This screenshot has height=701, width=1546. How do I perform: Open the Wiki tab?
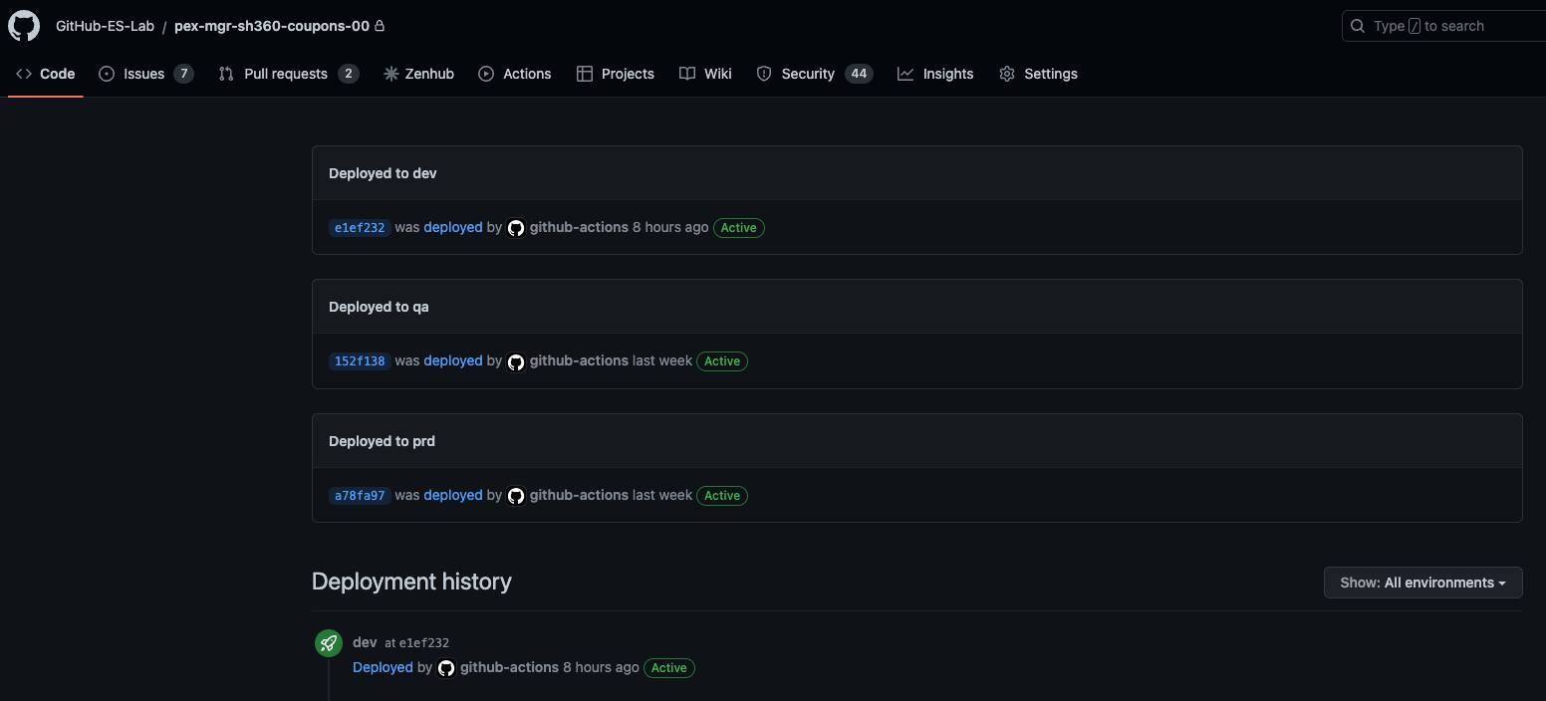pos(706,74)
